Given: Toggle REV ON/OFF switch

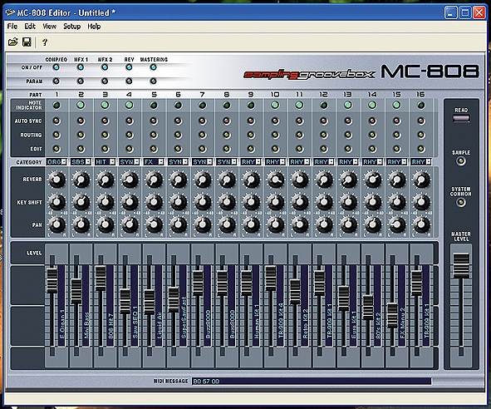Looking at the screenshot, I should 129,67.
